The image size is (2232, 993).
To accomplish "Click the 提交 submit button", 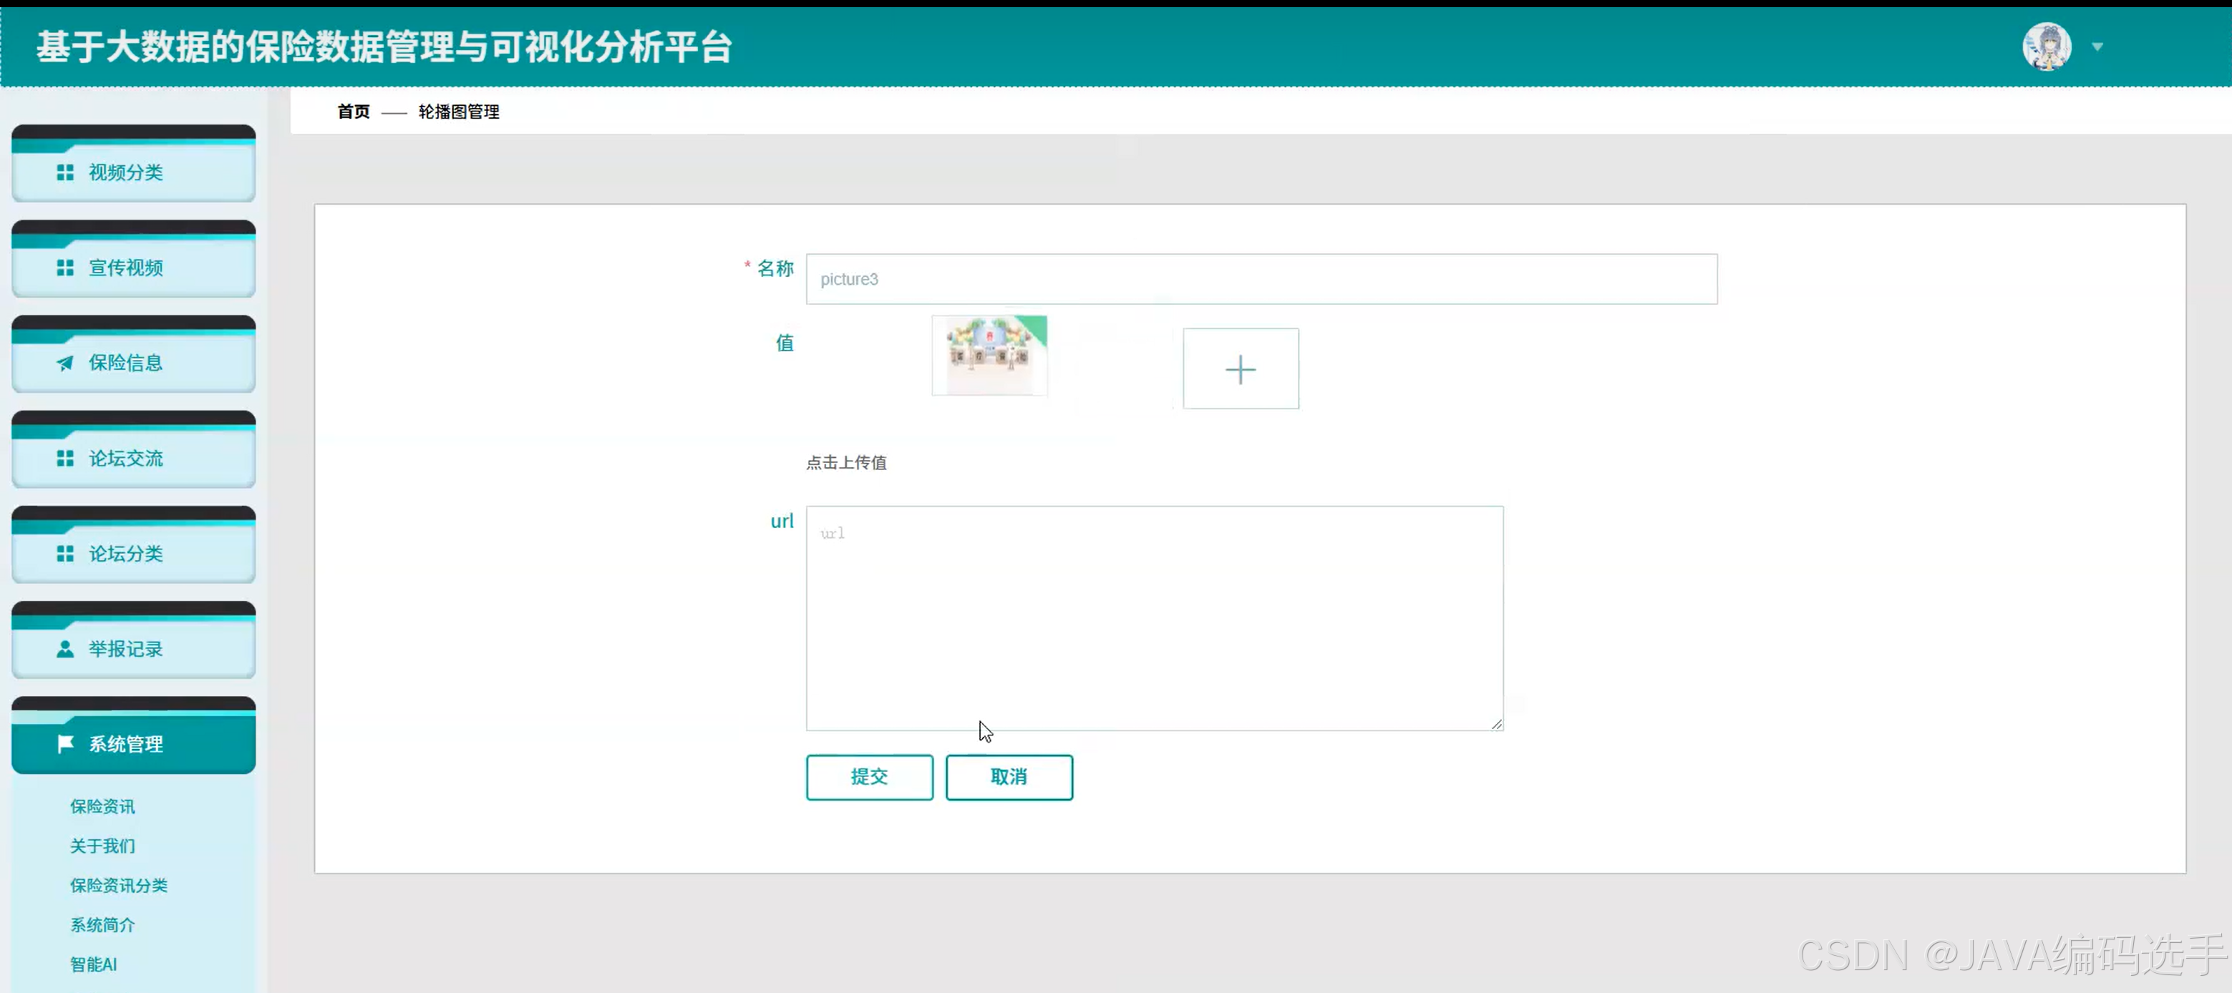I will pos(869,776).
